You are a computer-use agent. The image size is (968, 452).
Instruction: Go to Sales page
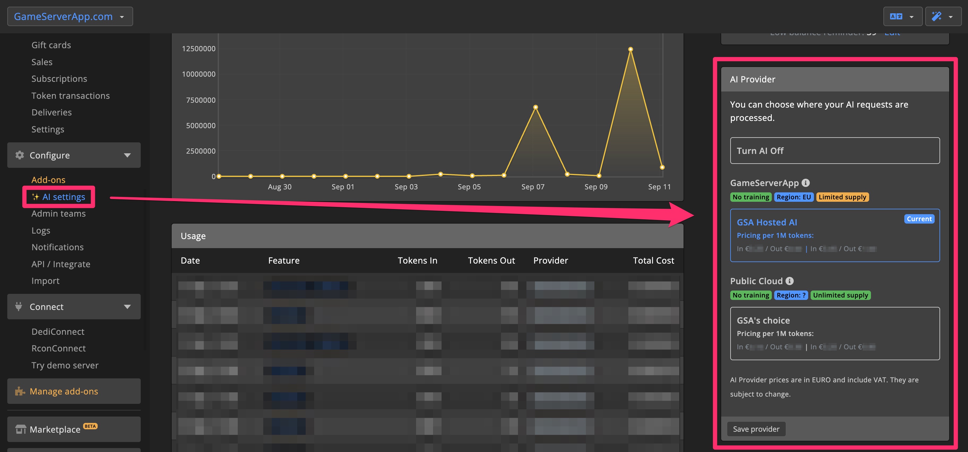coord(42,62)
